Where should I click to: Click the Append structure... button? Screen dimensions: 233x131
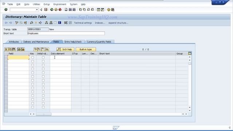point(118,23)
